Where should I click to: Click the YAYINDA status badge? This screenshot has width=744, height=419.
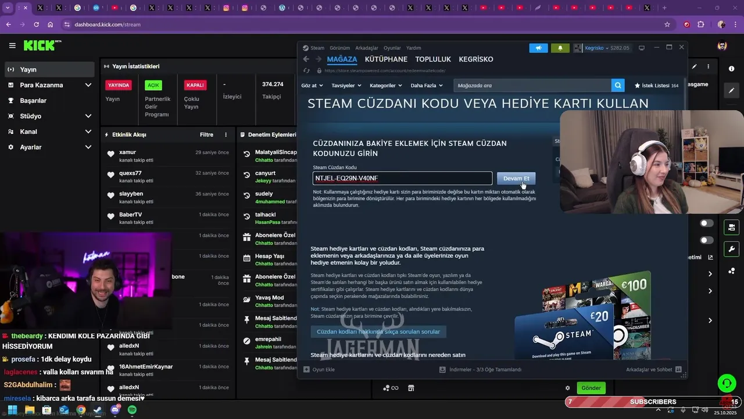click(119, 85)
